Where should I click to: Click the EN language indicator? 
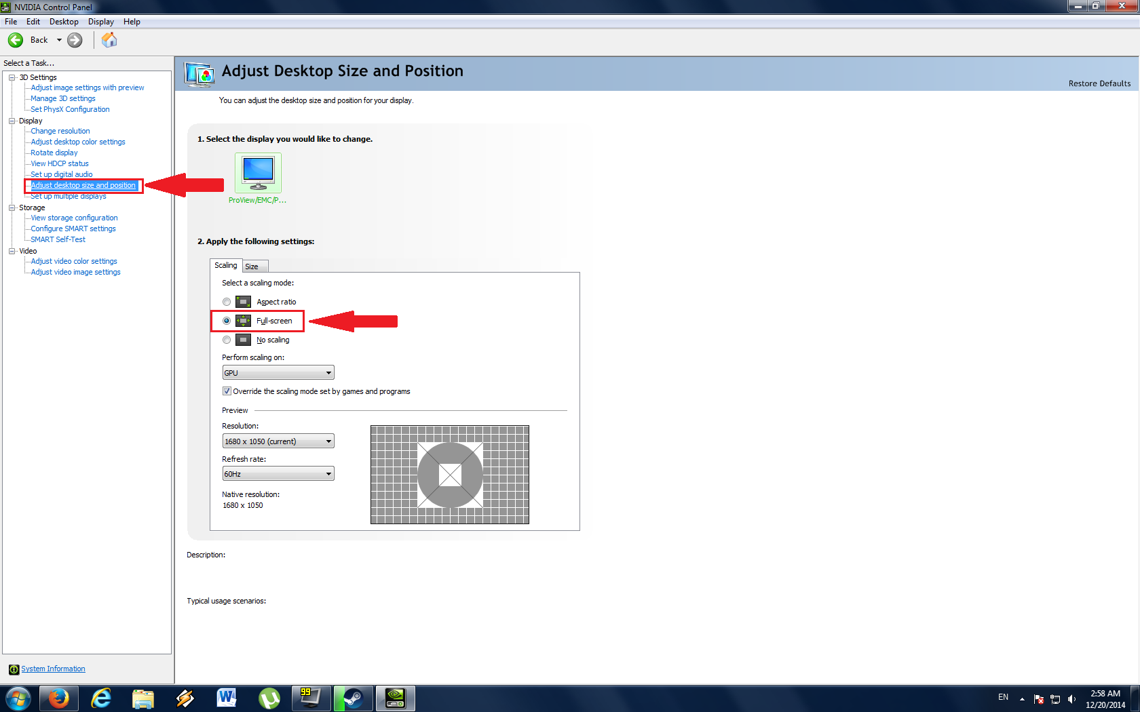[x=1003, y=697]
